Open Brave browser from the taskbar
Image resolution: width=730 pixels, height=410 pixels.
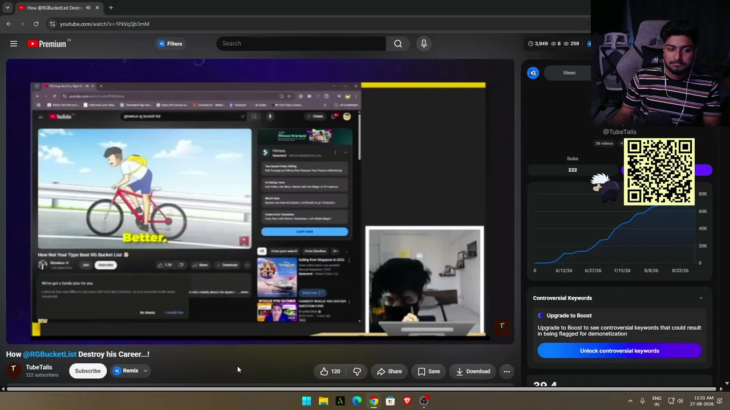pyautogui.click(x=407, y=401)
